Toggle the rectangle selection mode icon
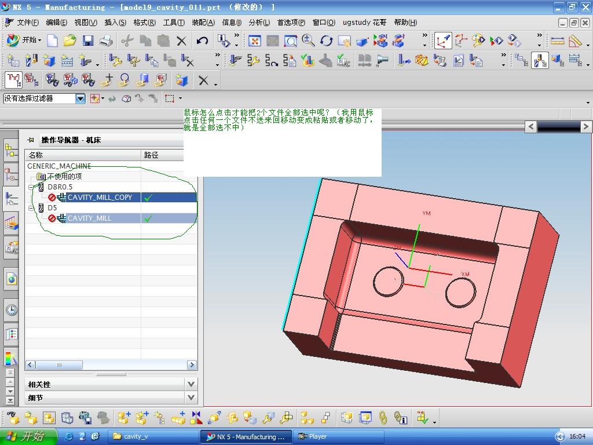The height and width of the screenshot is (445, 593). click(x=170, y=99)
